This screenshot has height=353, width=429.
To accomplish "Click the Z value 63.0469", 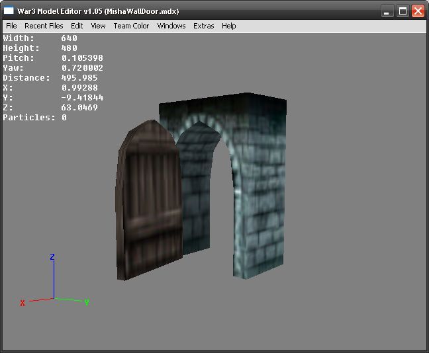I will tap(79, 107).
